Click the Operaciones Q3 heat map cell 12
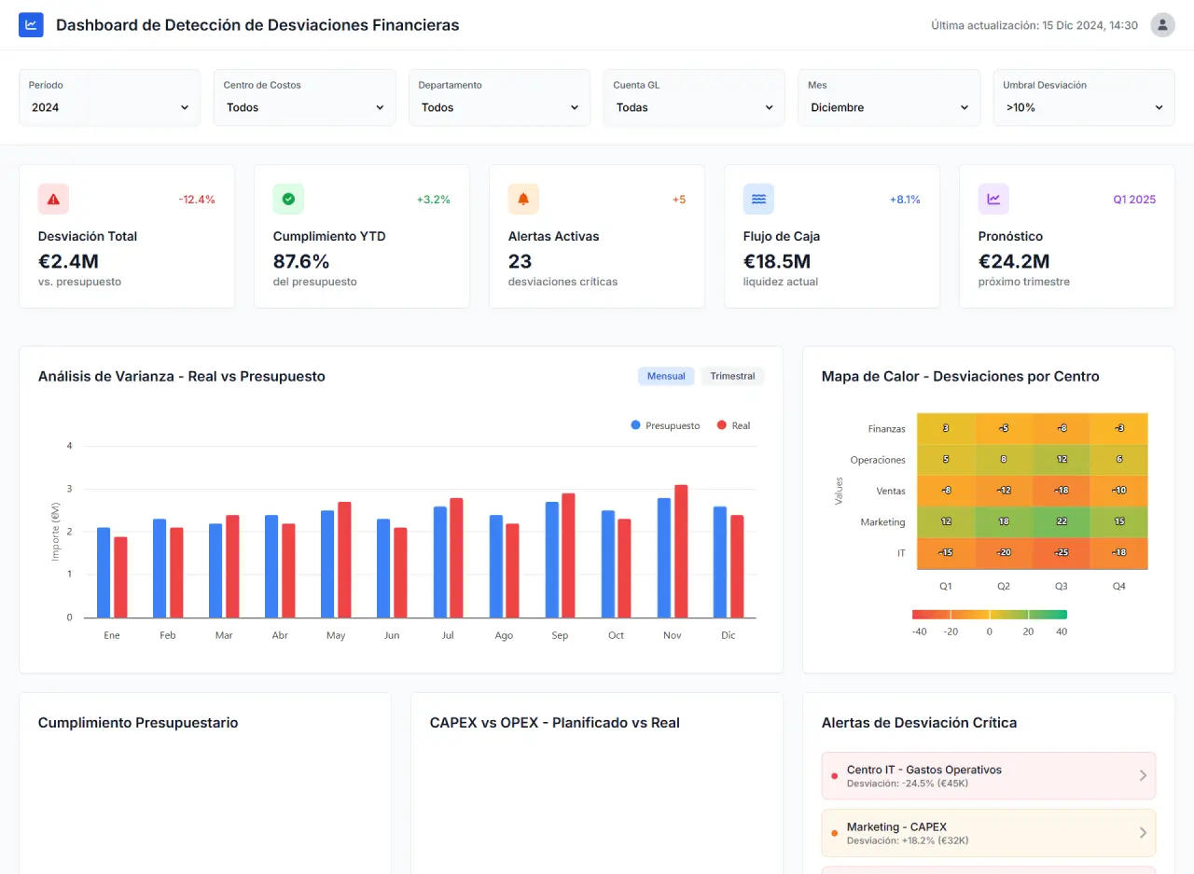 pyautogui.click(x=1062, y=460)
